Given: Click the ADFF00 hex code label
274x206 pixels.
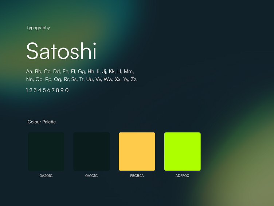Looking at the screenshot, I should (182, 176).
